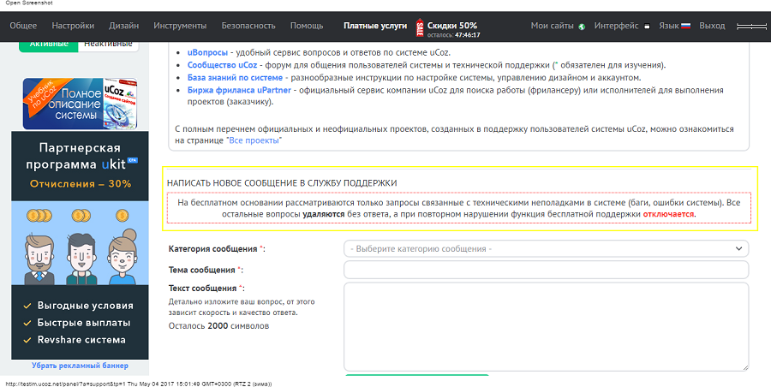Image resolution: width=771 pixels, height=387 pixels.
Task: Click the осталось: 47:46:17 countdown timer
Action: [453, 35]
